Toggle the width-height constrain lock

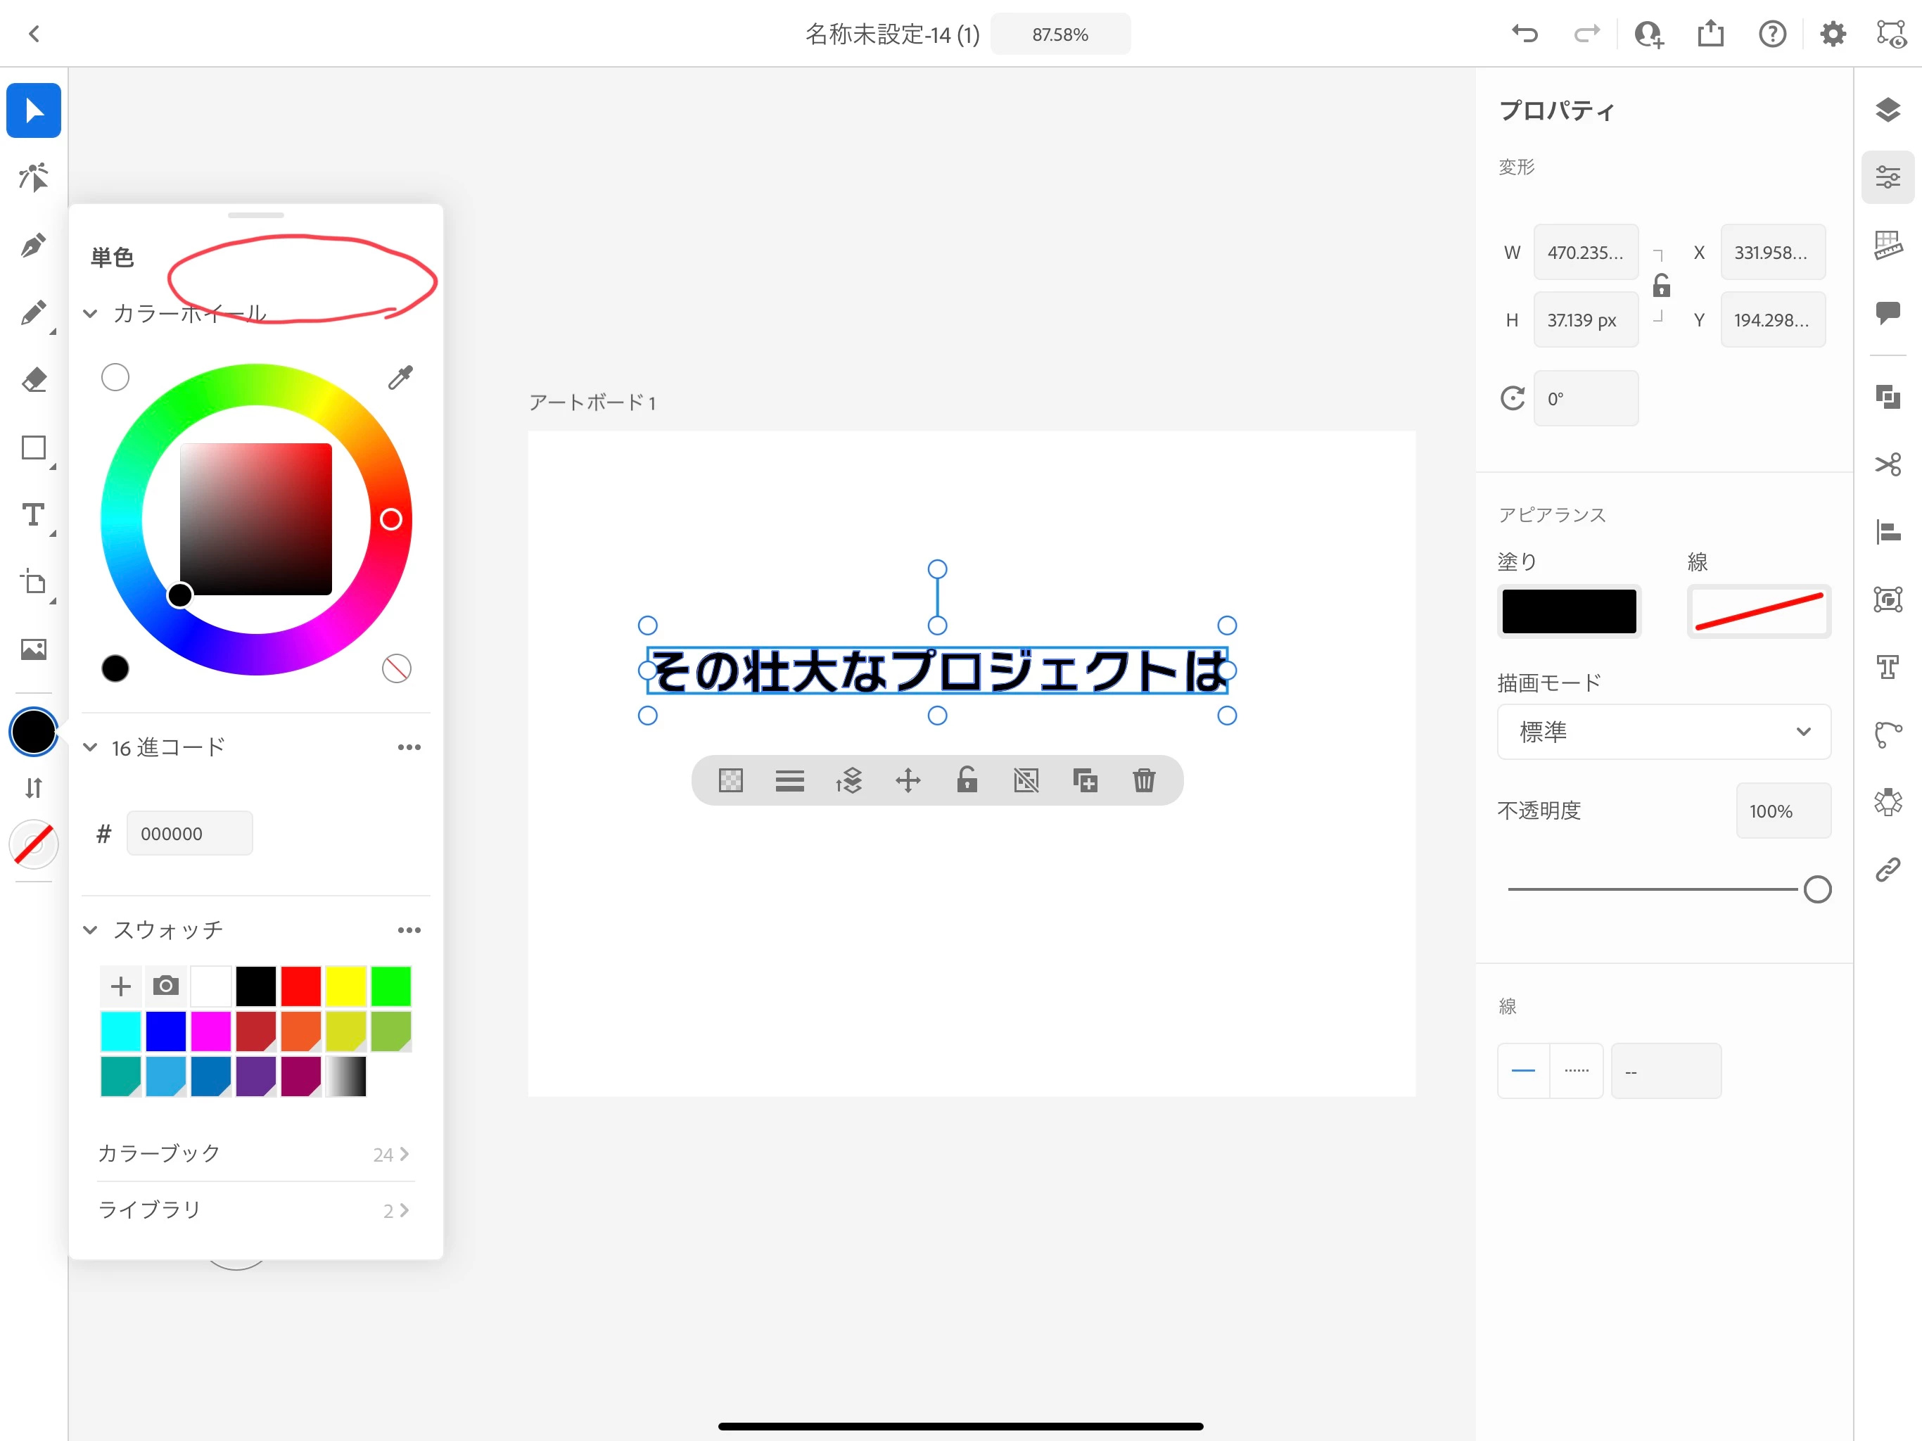(1660, 286)
